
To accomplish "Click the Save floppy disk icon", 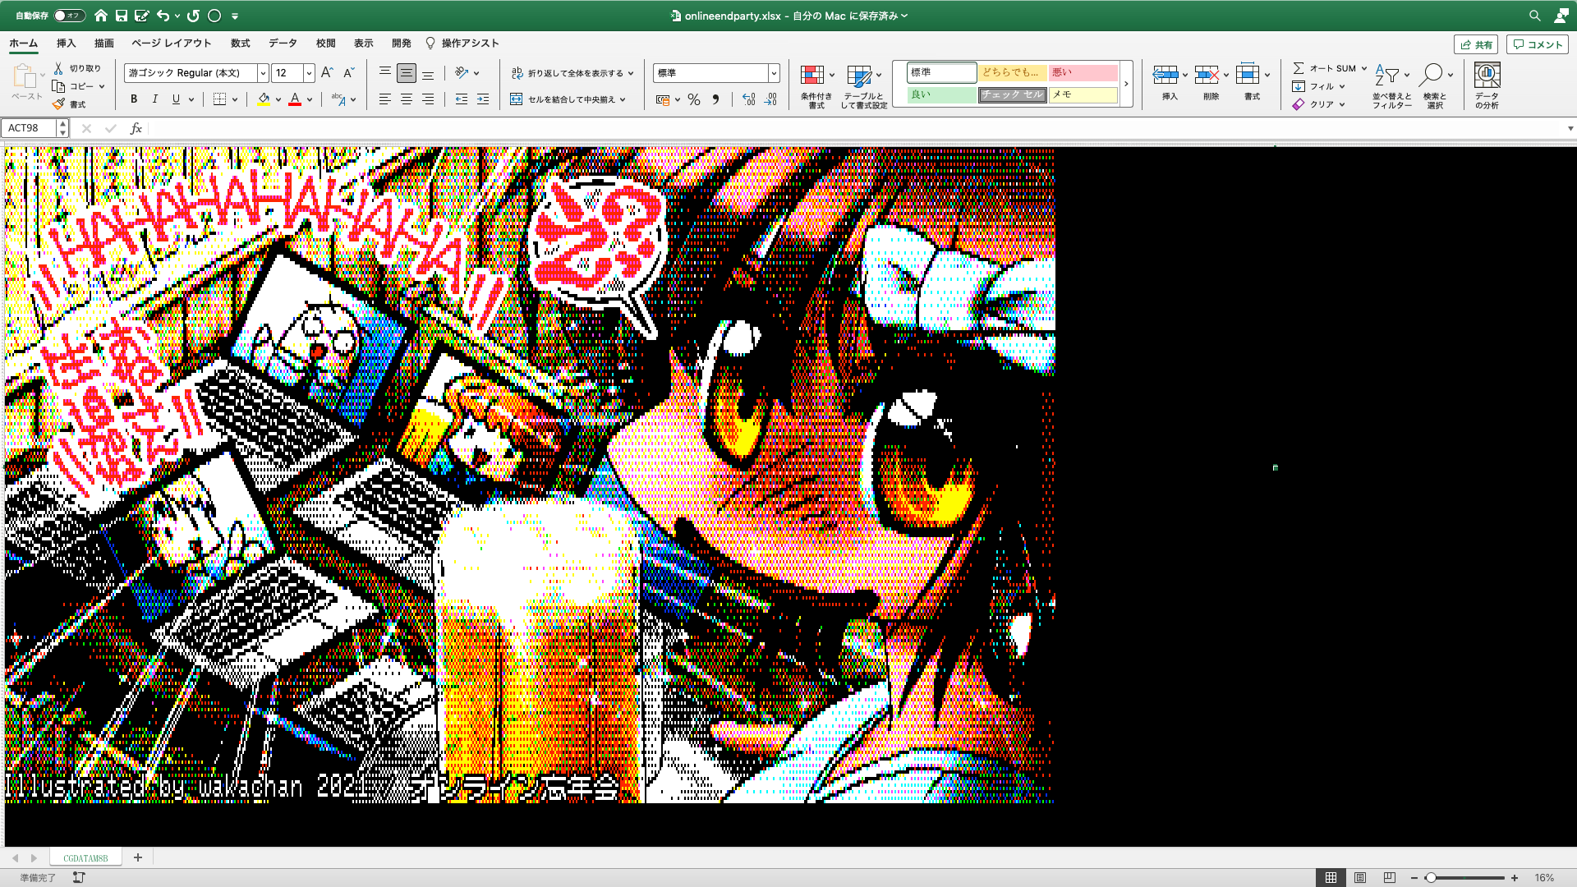I will coord(121,16).
